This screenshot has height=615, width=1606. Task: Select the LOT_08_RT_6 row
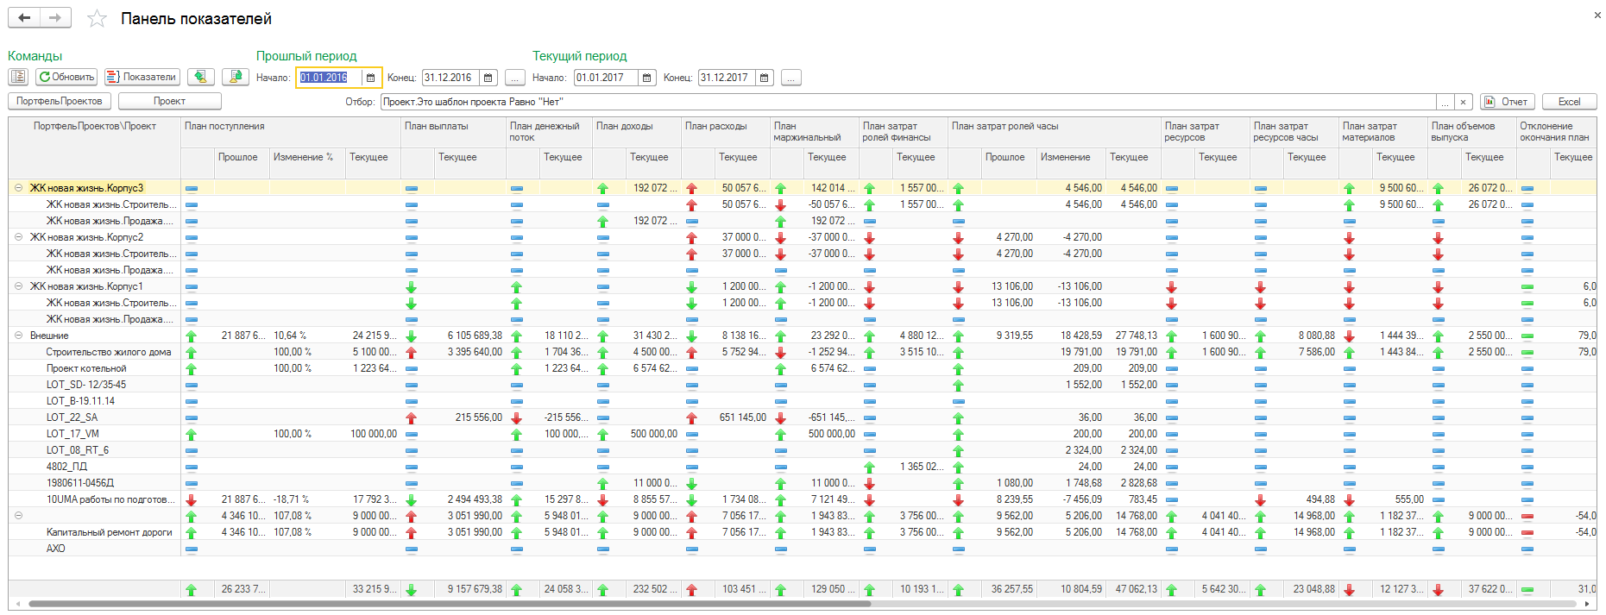pyautogui.click(x=803, y=450)
